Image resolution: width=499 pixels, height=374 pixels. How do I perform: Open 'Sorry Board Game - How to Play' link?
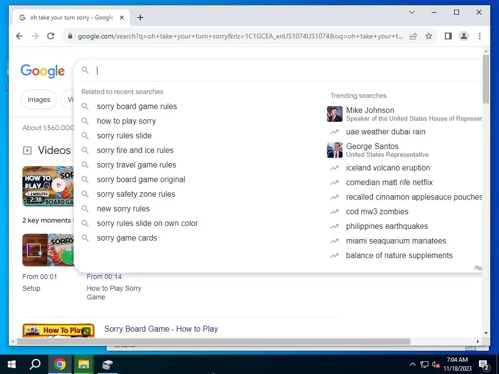(x=161, y=329)
